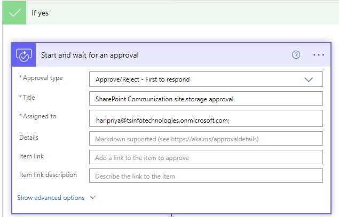Viewport: 339px width, 217px height.
Task: Click the Show advanced options link
Action: pyautogui.click(x=51, y=198)
